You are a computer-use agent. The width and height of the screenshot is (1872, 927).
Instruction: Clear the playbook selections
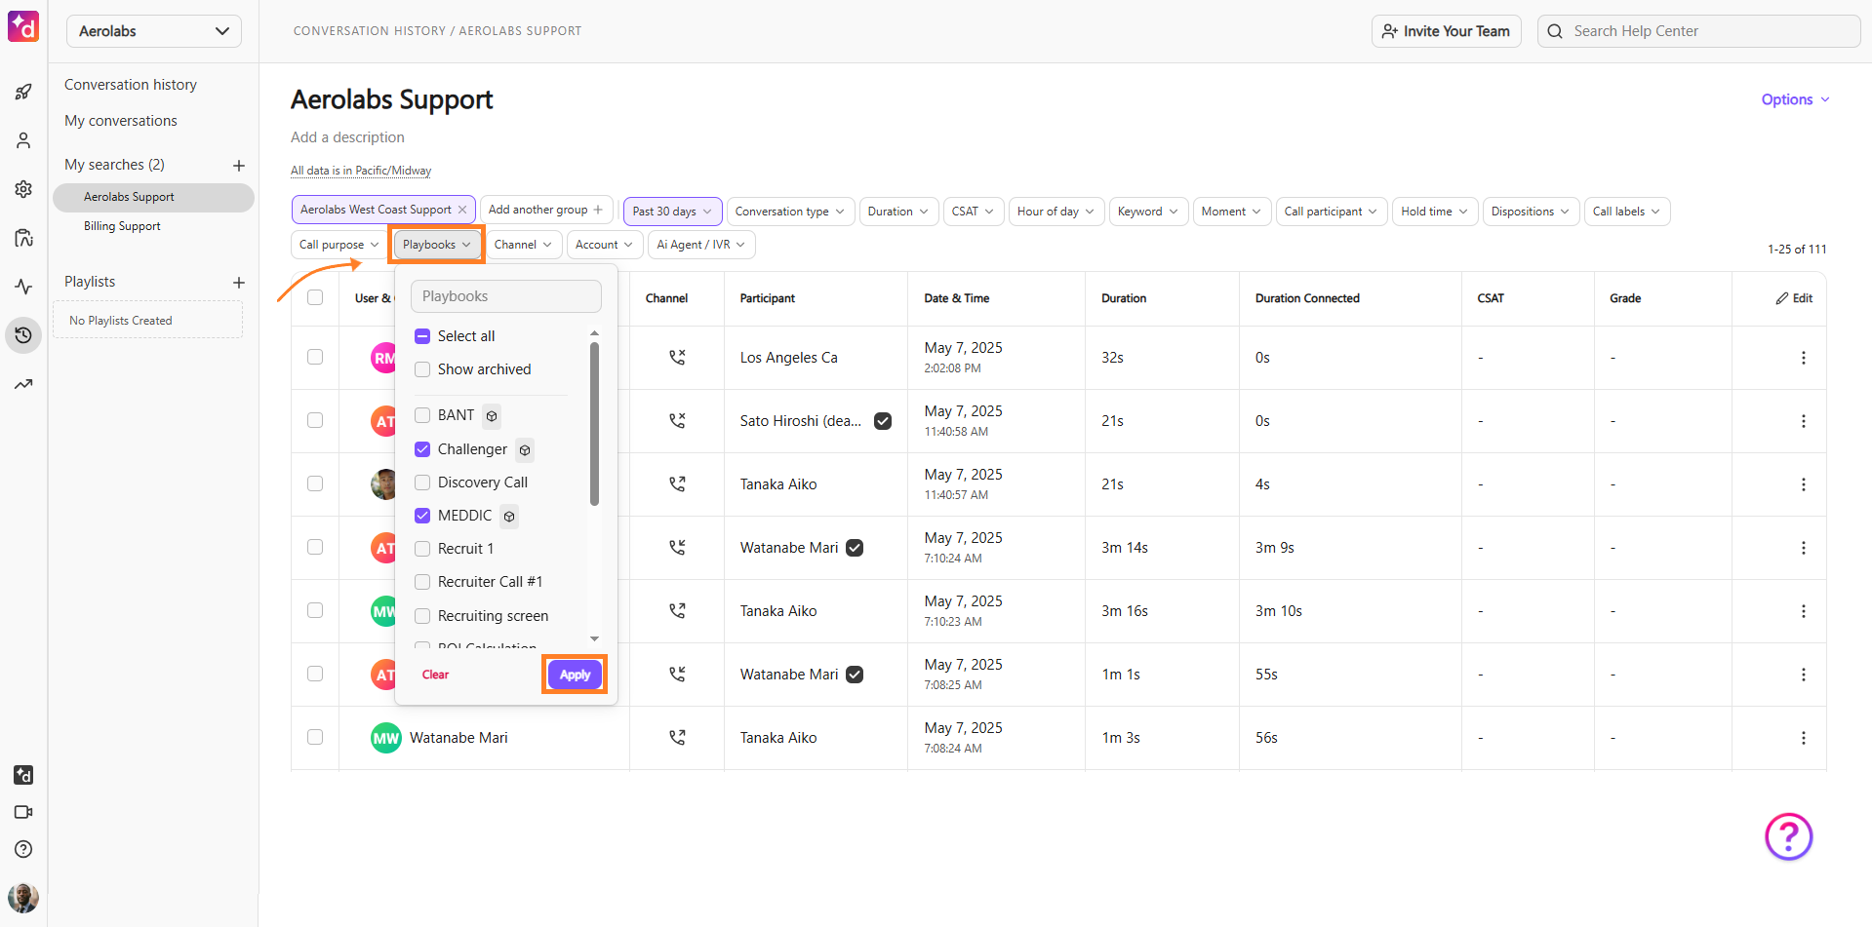coord(435,675)
